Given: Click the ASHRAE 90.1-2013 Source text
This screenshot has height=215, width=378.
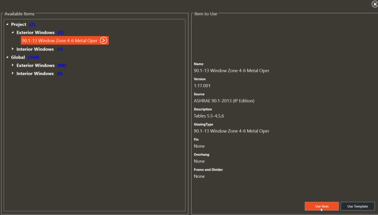Looking at the screenshot, I should click(x=224, y=101).
